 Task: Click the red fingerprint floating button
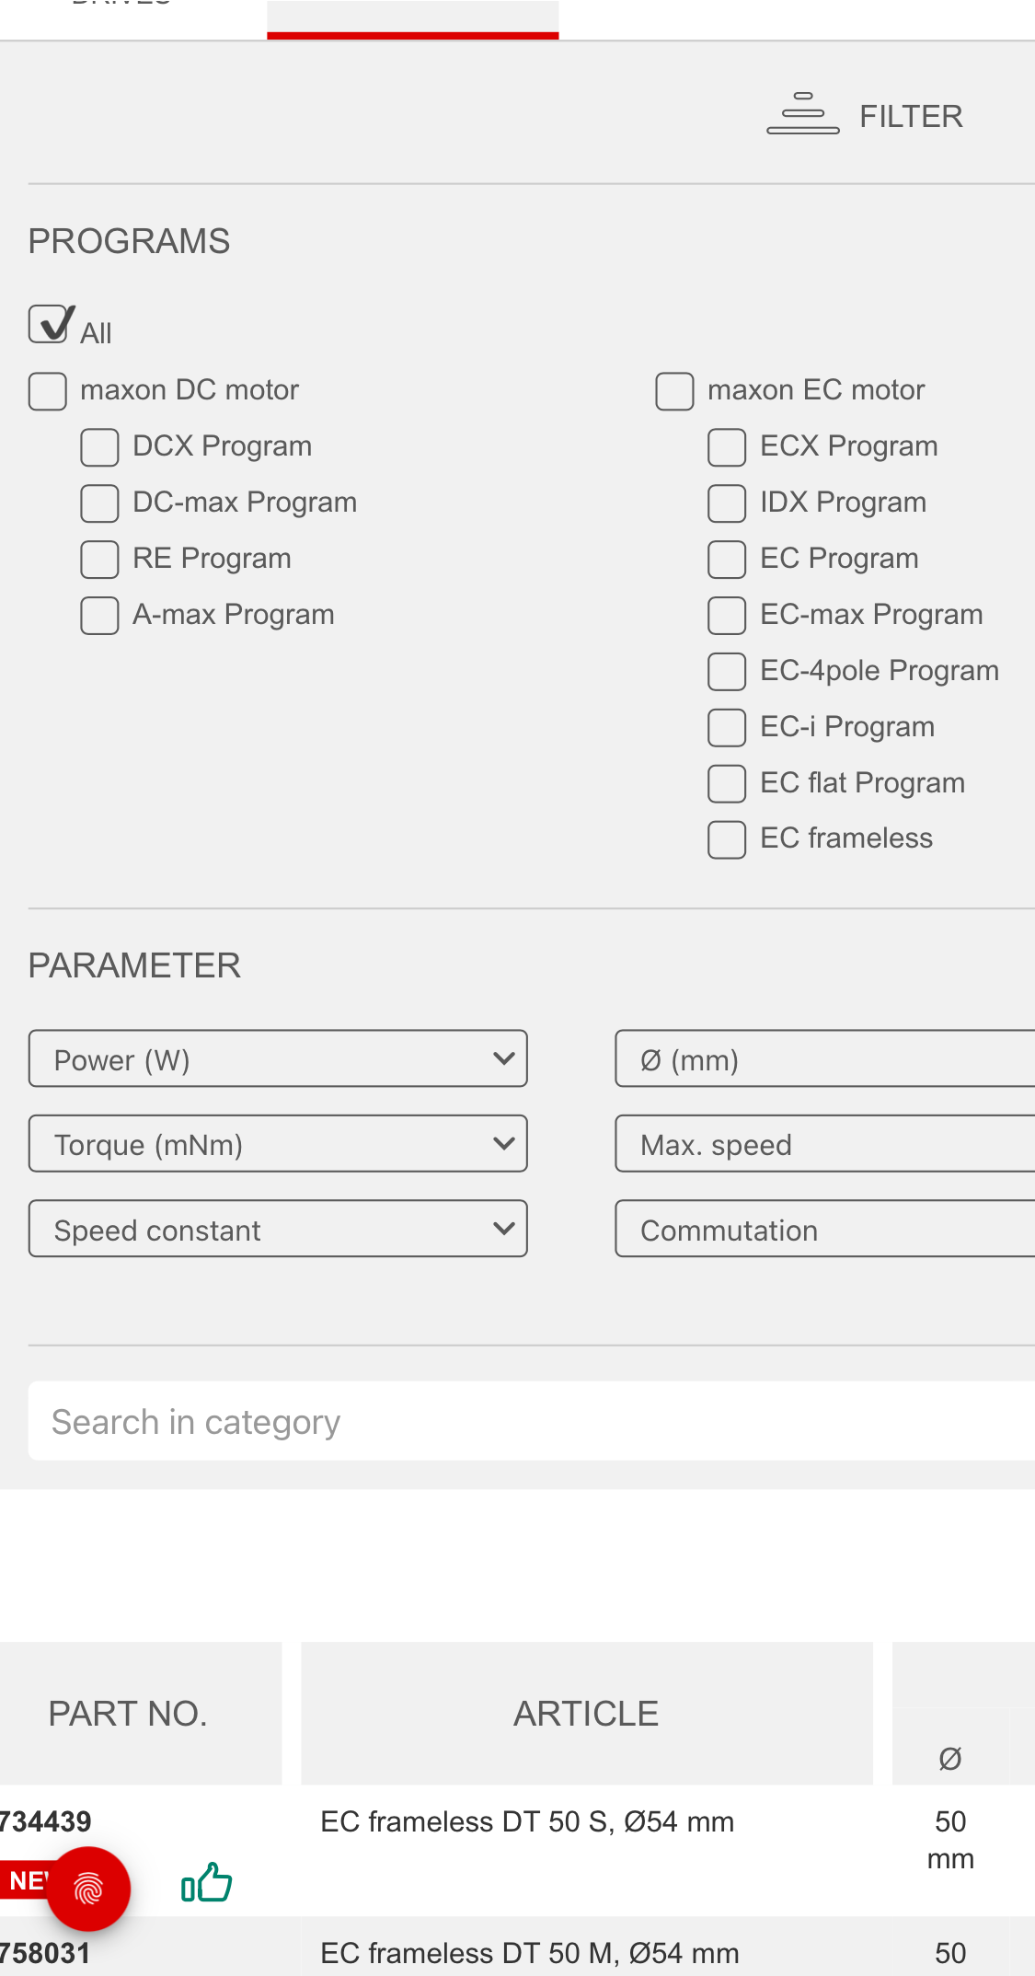88,1888
